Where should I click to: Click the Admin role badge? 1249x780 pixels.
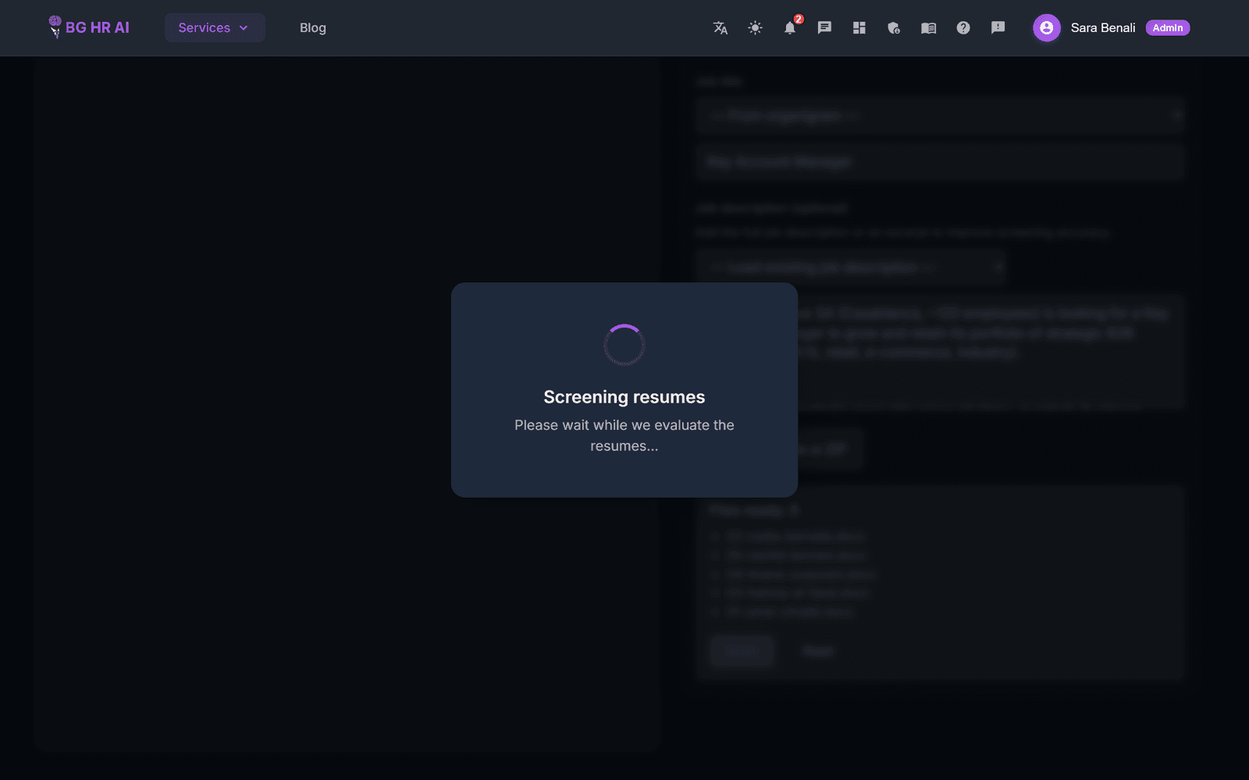point(1168,28)
